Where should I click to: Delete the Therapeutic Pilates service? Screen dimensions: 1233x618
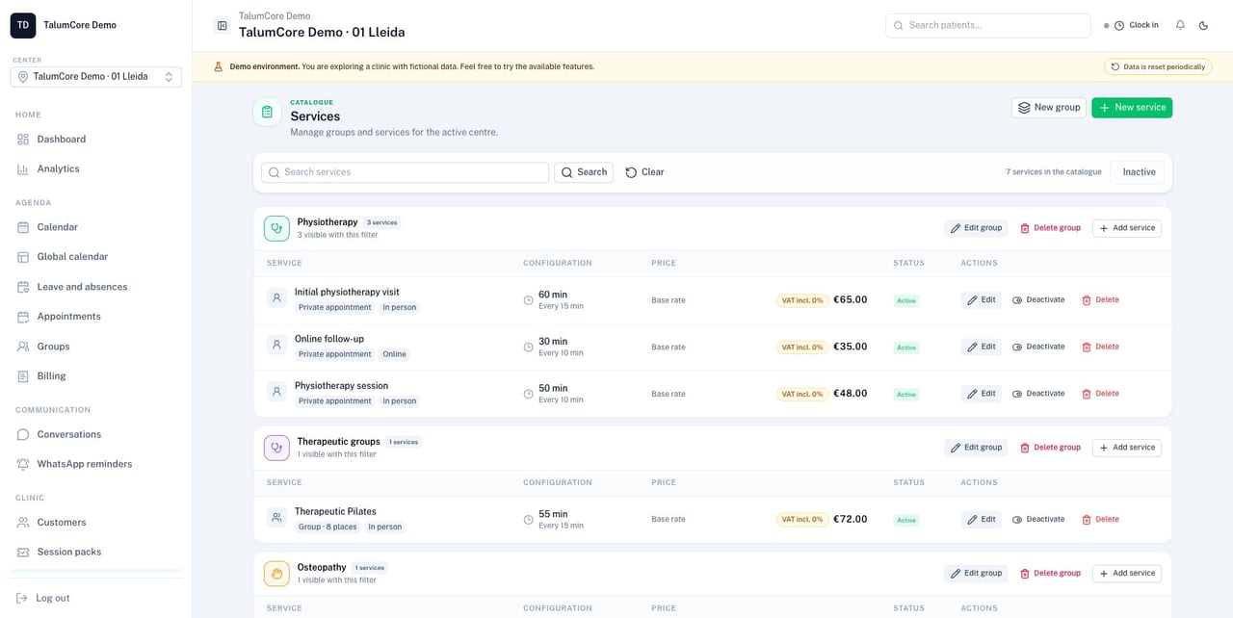click(x=1100, y=520)
